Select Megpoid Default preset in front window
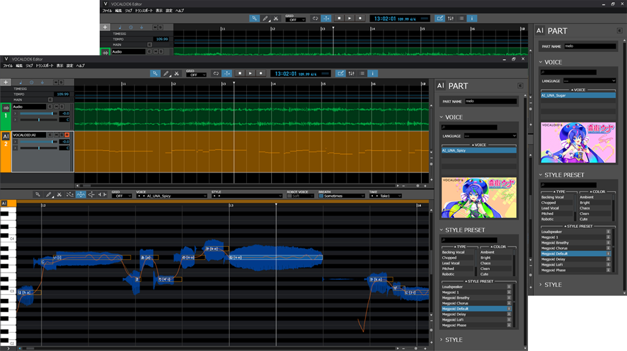This screenshot has height=351, width=627. pyautogui.click(x=476, y=309)
